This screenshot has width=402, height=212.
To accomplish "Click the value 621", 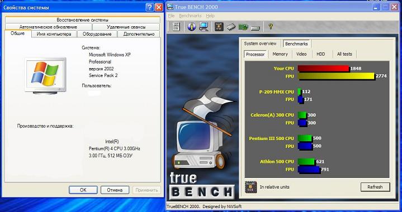I will click(x=320, y=162).
